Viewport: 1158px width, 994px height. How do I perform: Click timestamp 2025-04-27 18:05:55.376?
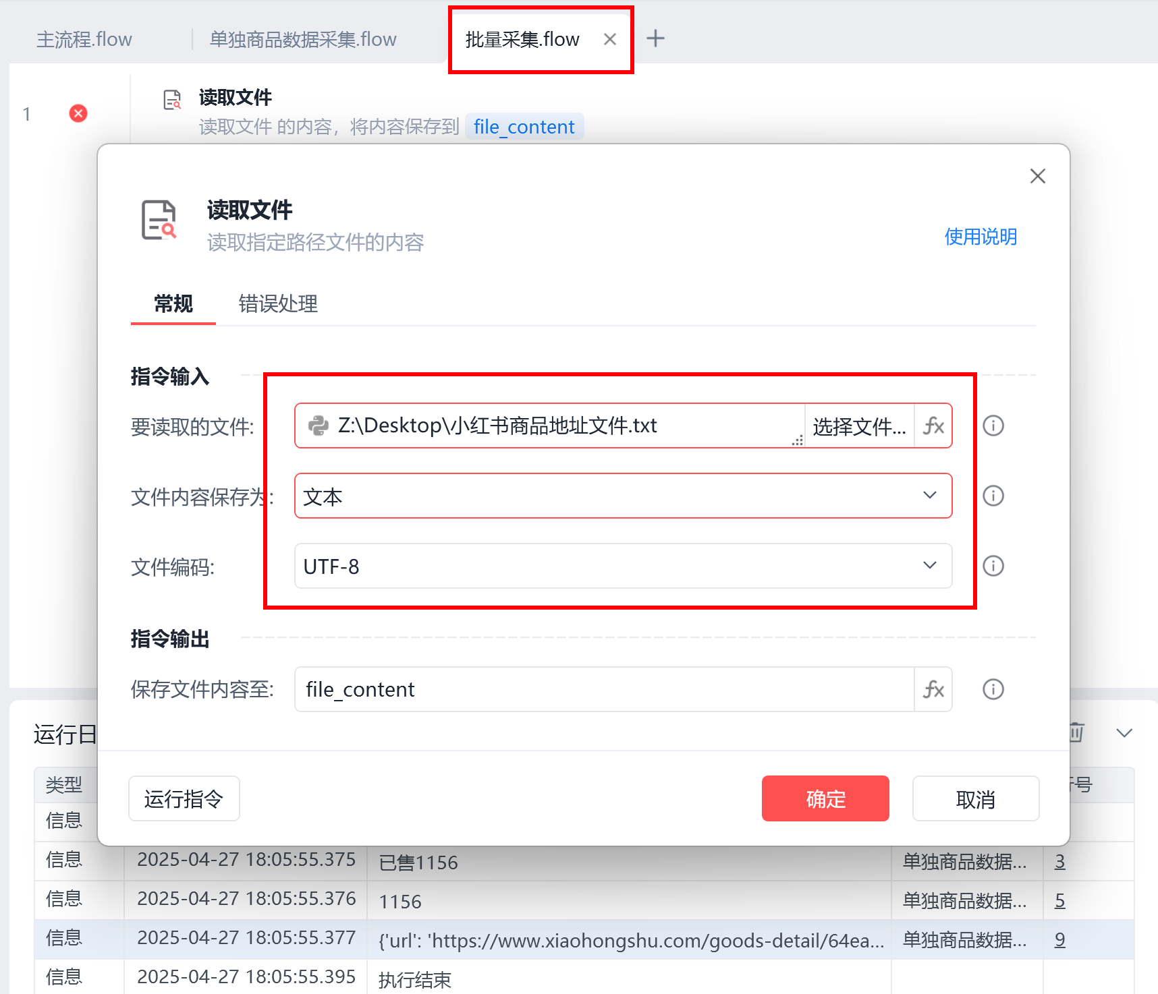coord(246,899)
